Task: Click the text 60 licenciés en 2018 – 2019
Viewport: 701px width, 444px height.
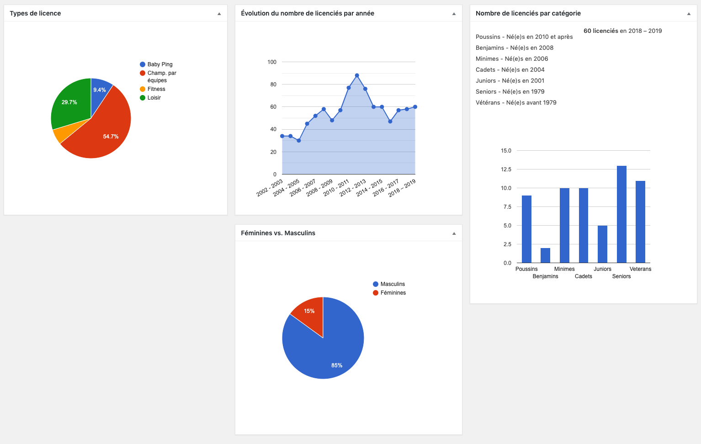Action: (623, 31)
